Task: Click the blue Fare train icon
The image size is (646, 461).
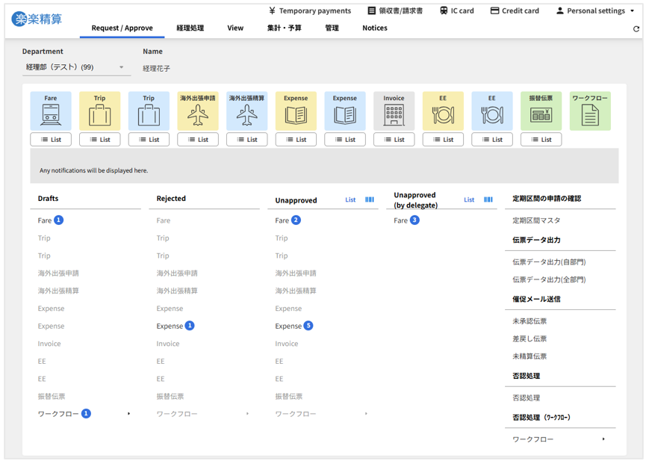Action: pos(51,111)
